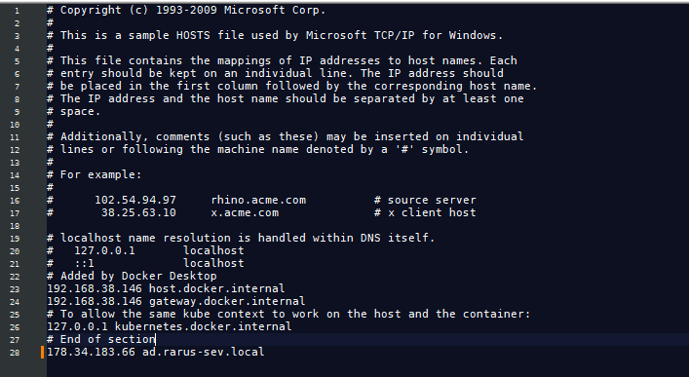Click line number 28 in the gutter

[15, 353]
